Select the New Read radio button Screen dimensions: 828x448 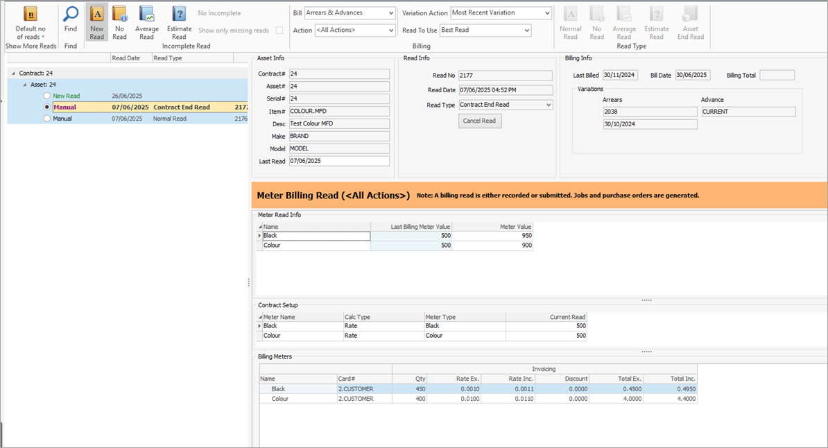46,96
